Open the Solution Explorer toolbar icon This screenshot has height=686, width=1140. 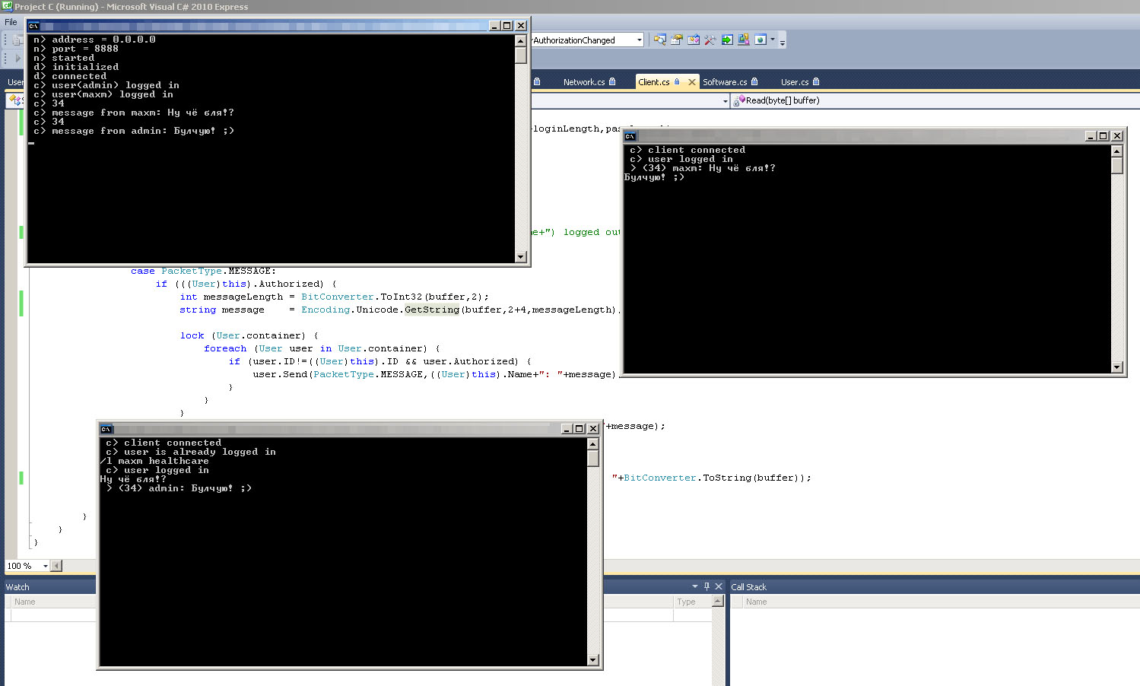click(676, 40)
